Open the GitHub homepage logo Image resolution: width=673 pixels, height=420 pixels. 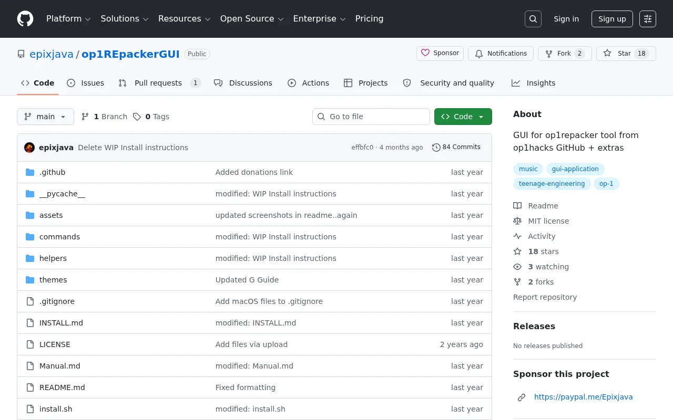[25, 19]
